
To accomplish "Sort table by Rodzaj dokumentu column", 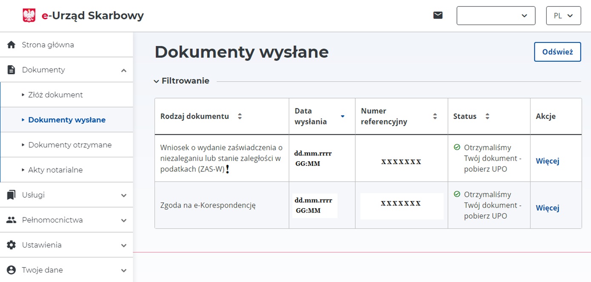I will pos(240,116).
